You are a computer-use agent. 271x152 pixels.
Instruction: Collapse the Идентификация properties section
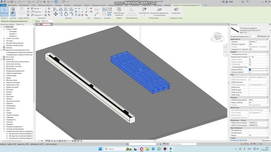click(x=268, y=128)
